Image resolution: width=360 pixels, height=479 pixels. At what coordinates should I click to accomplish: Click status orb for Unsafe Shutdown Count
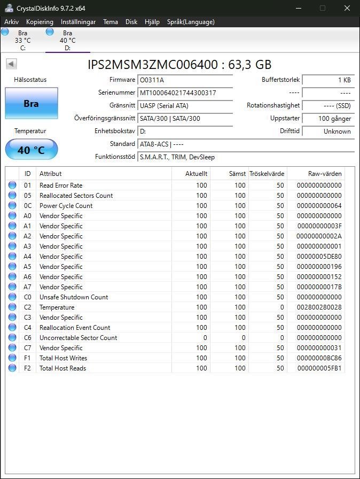(12, 297)
